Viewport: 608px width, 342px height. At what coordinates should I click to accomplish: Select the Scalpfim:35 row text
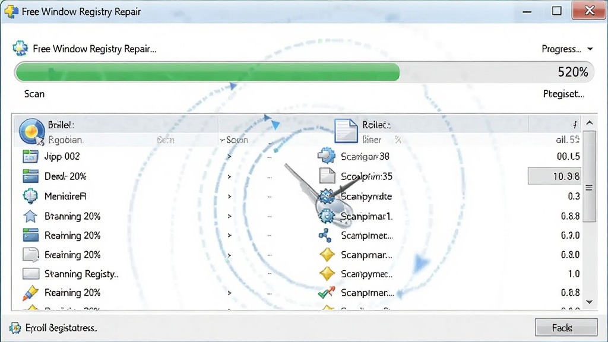tap(366, 176)
